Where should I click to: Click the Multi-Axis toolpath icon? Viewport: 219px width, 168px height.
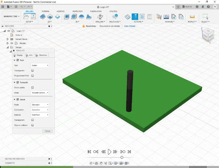tap(115, 17)
